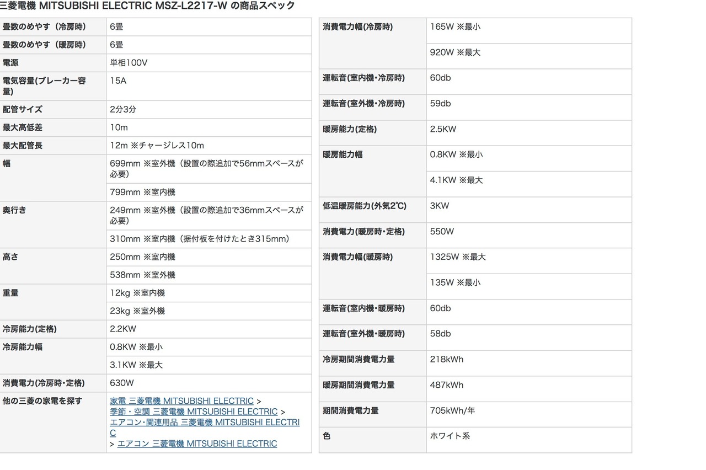
Task: Click the 単相100V power value
Action: 129,63
